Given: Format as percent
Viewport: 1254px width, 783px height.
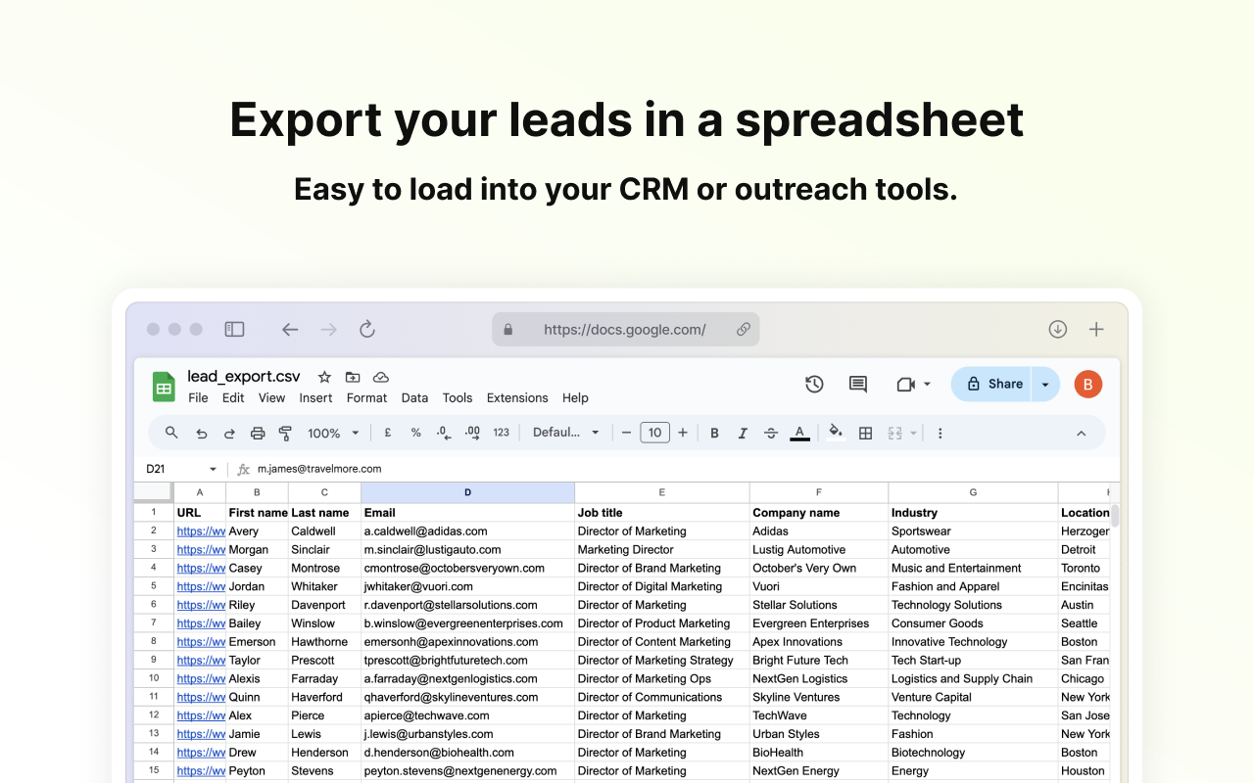Looking at the screenshot, I should coord(415,433).
